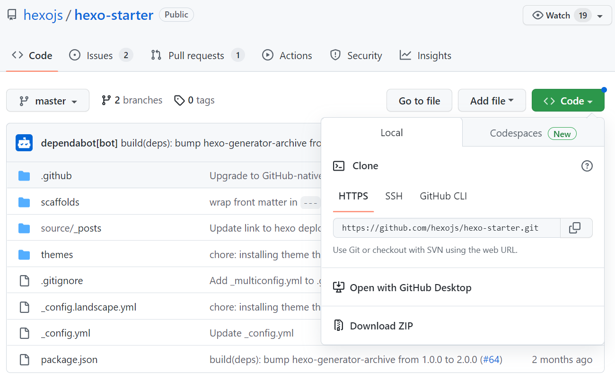The image size is (615, 389).
Task: Switch to the SSH clone tab
Action: (x=394, y=196)
